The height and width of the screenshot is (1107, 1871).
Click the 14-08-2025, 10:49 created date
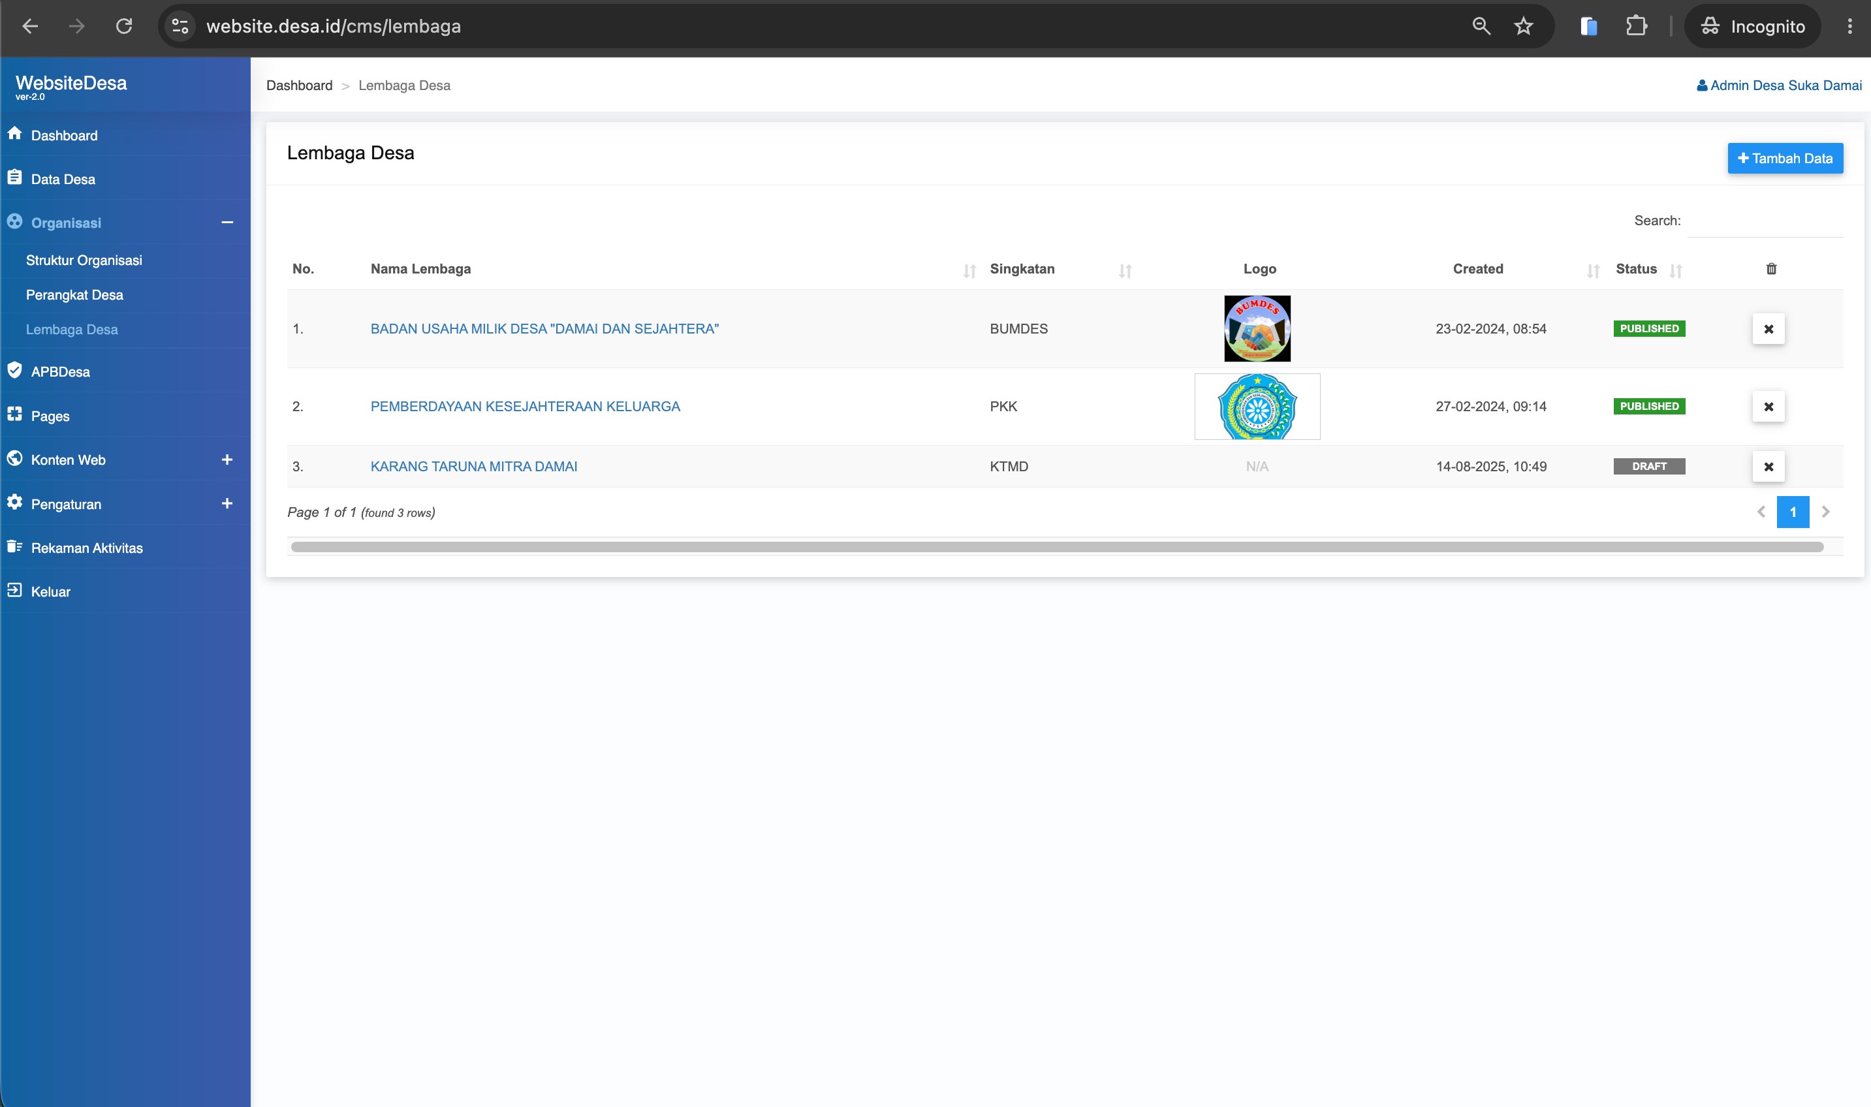1490,466
